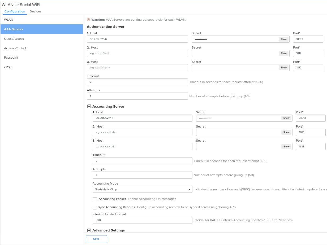The image size is (327, 245).
Task: Toggle Sync Accounting Records checkbox
Action: pos(95,207)
